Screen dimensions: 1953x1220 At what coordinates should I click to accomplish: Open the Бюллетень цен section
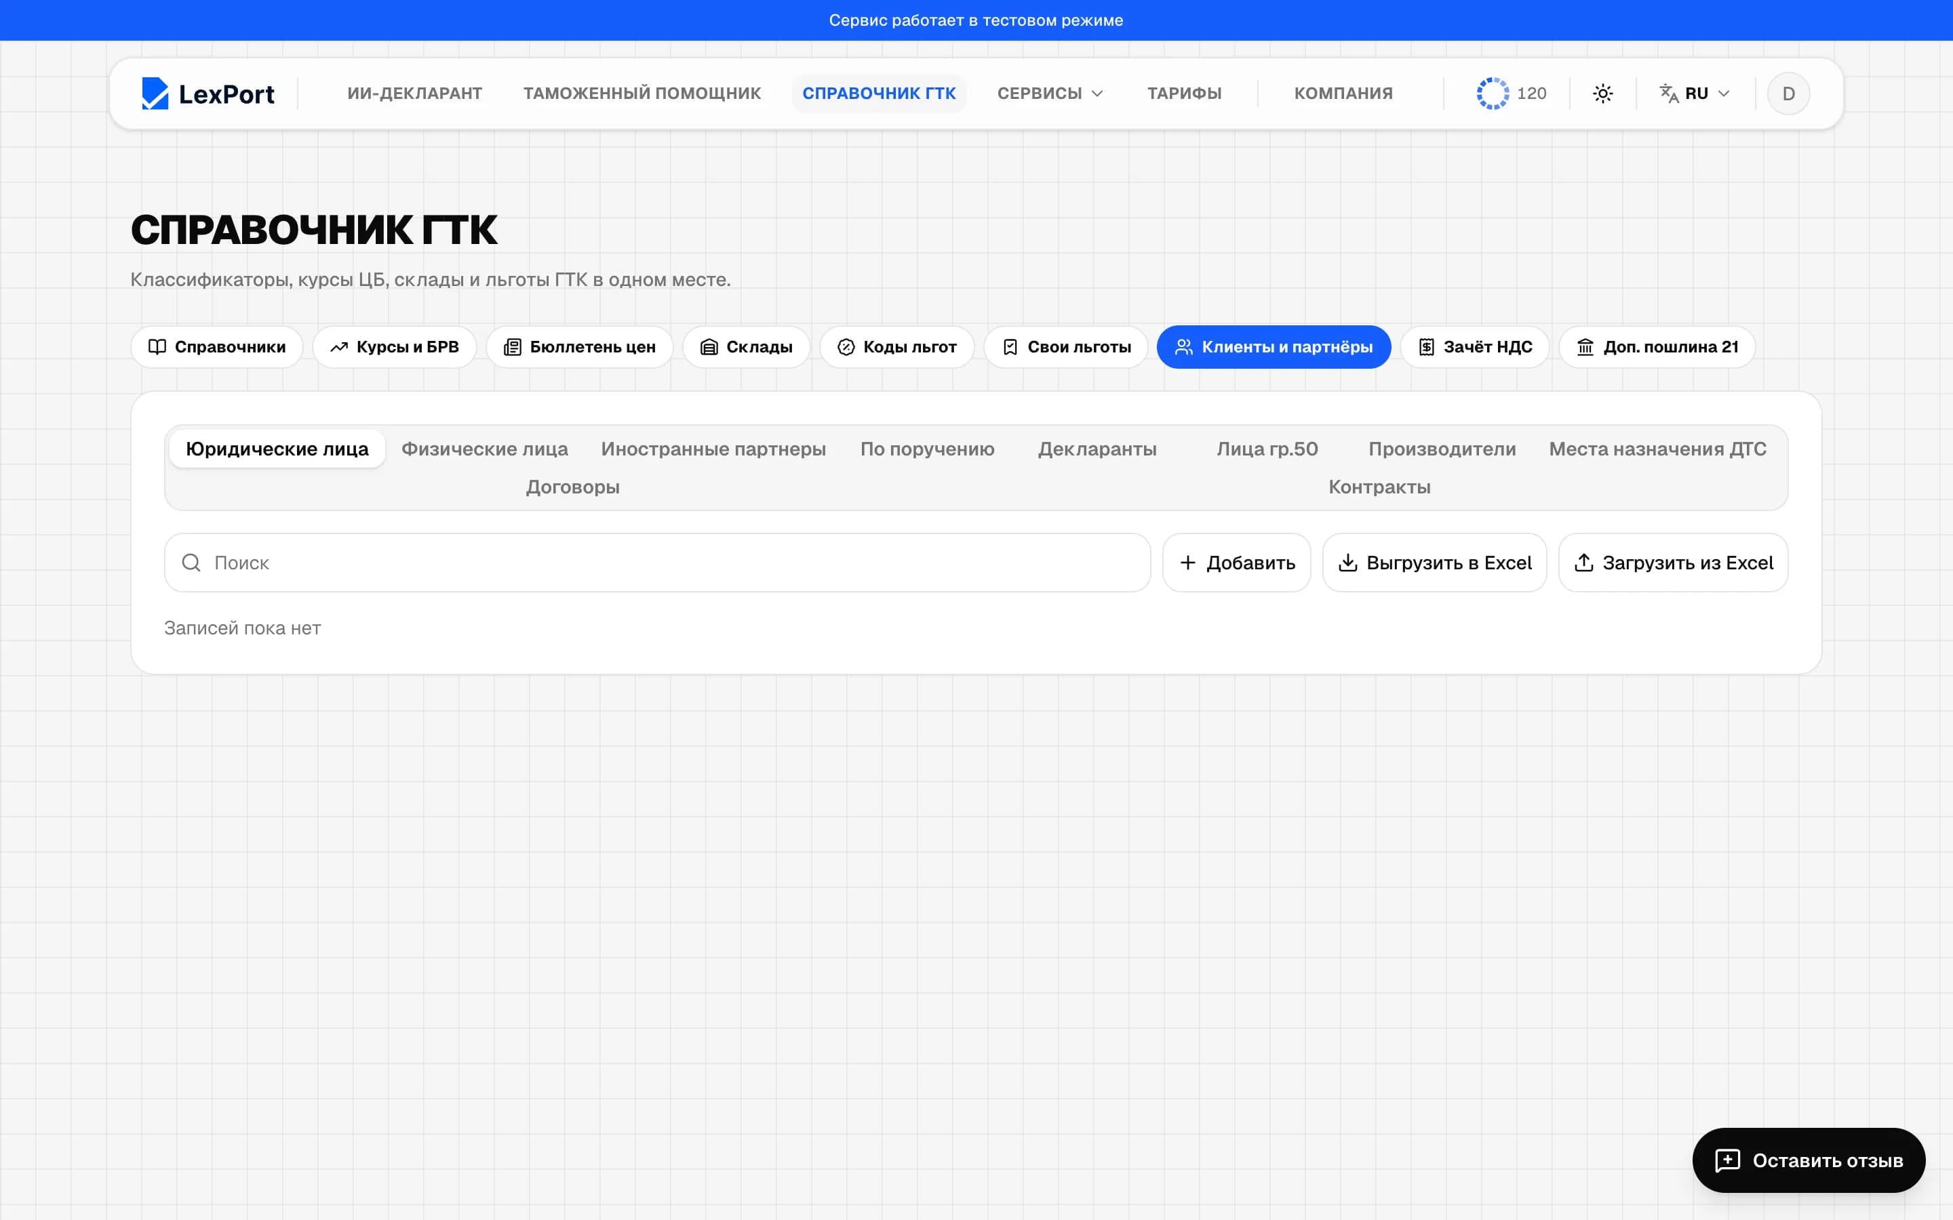point(579,347)
